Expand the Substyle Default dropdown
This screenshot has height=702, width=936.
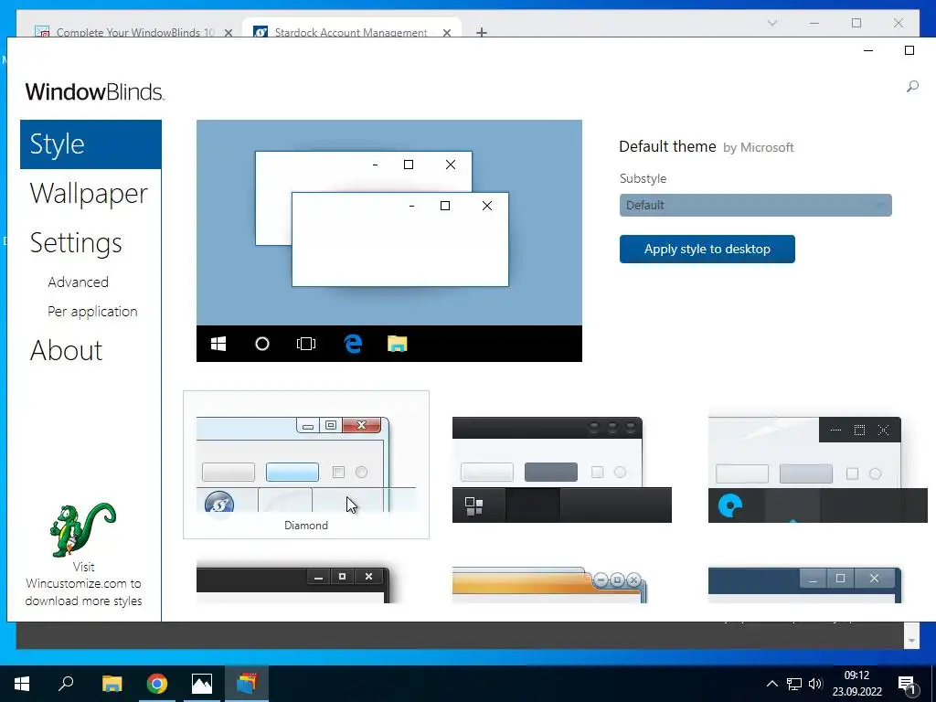point(755,206)
